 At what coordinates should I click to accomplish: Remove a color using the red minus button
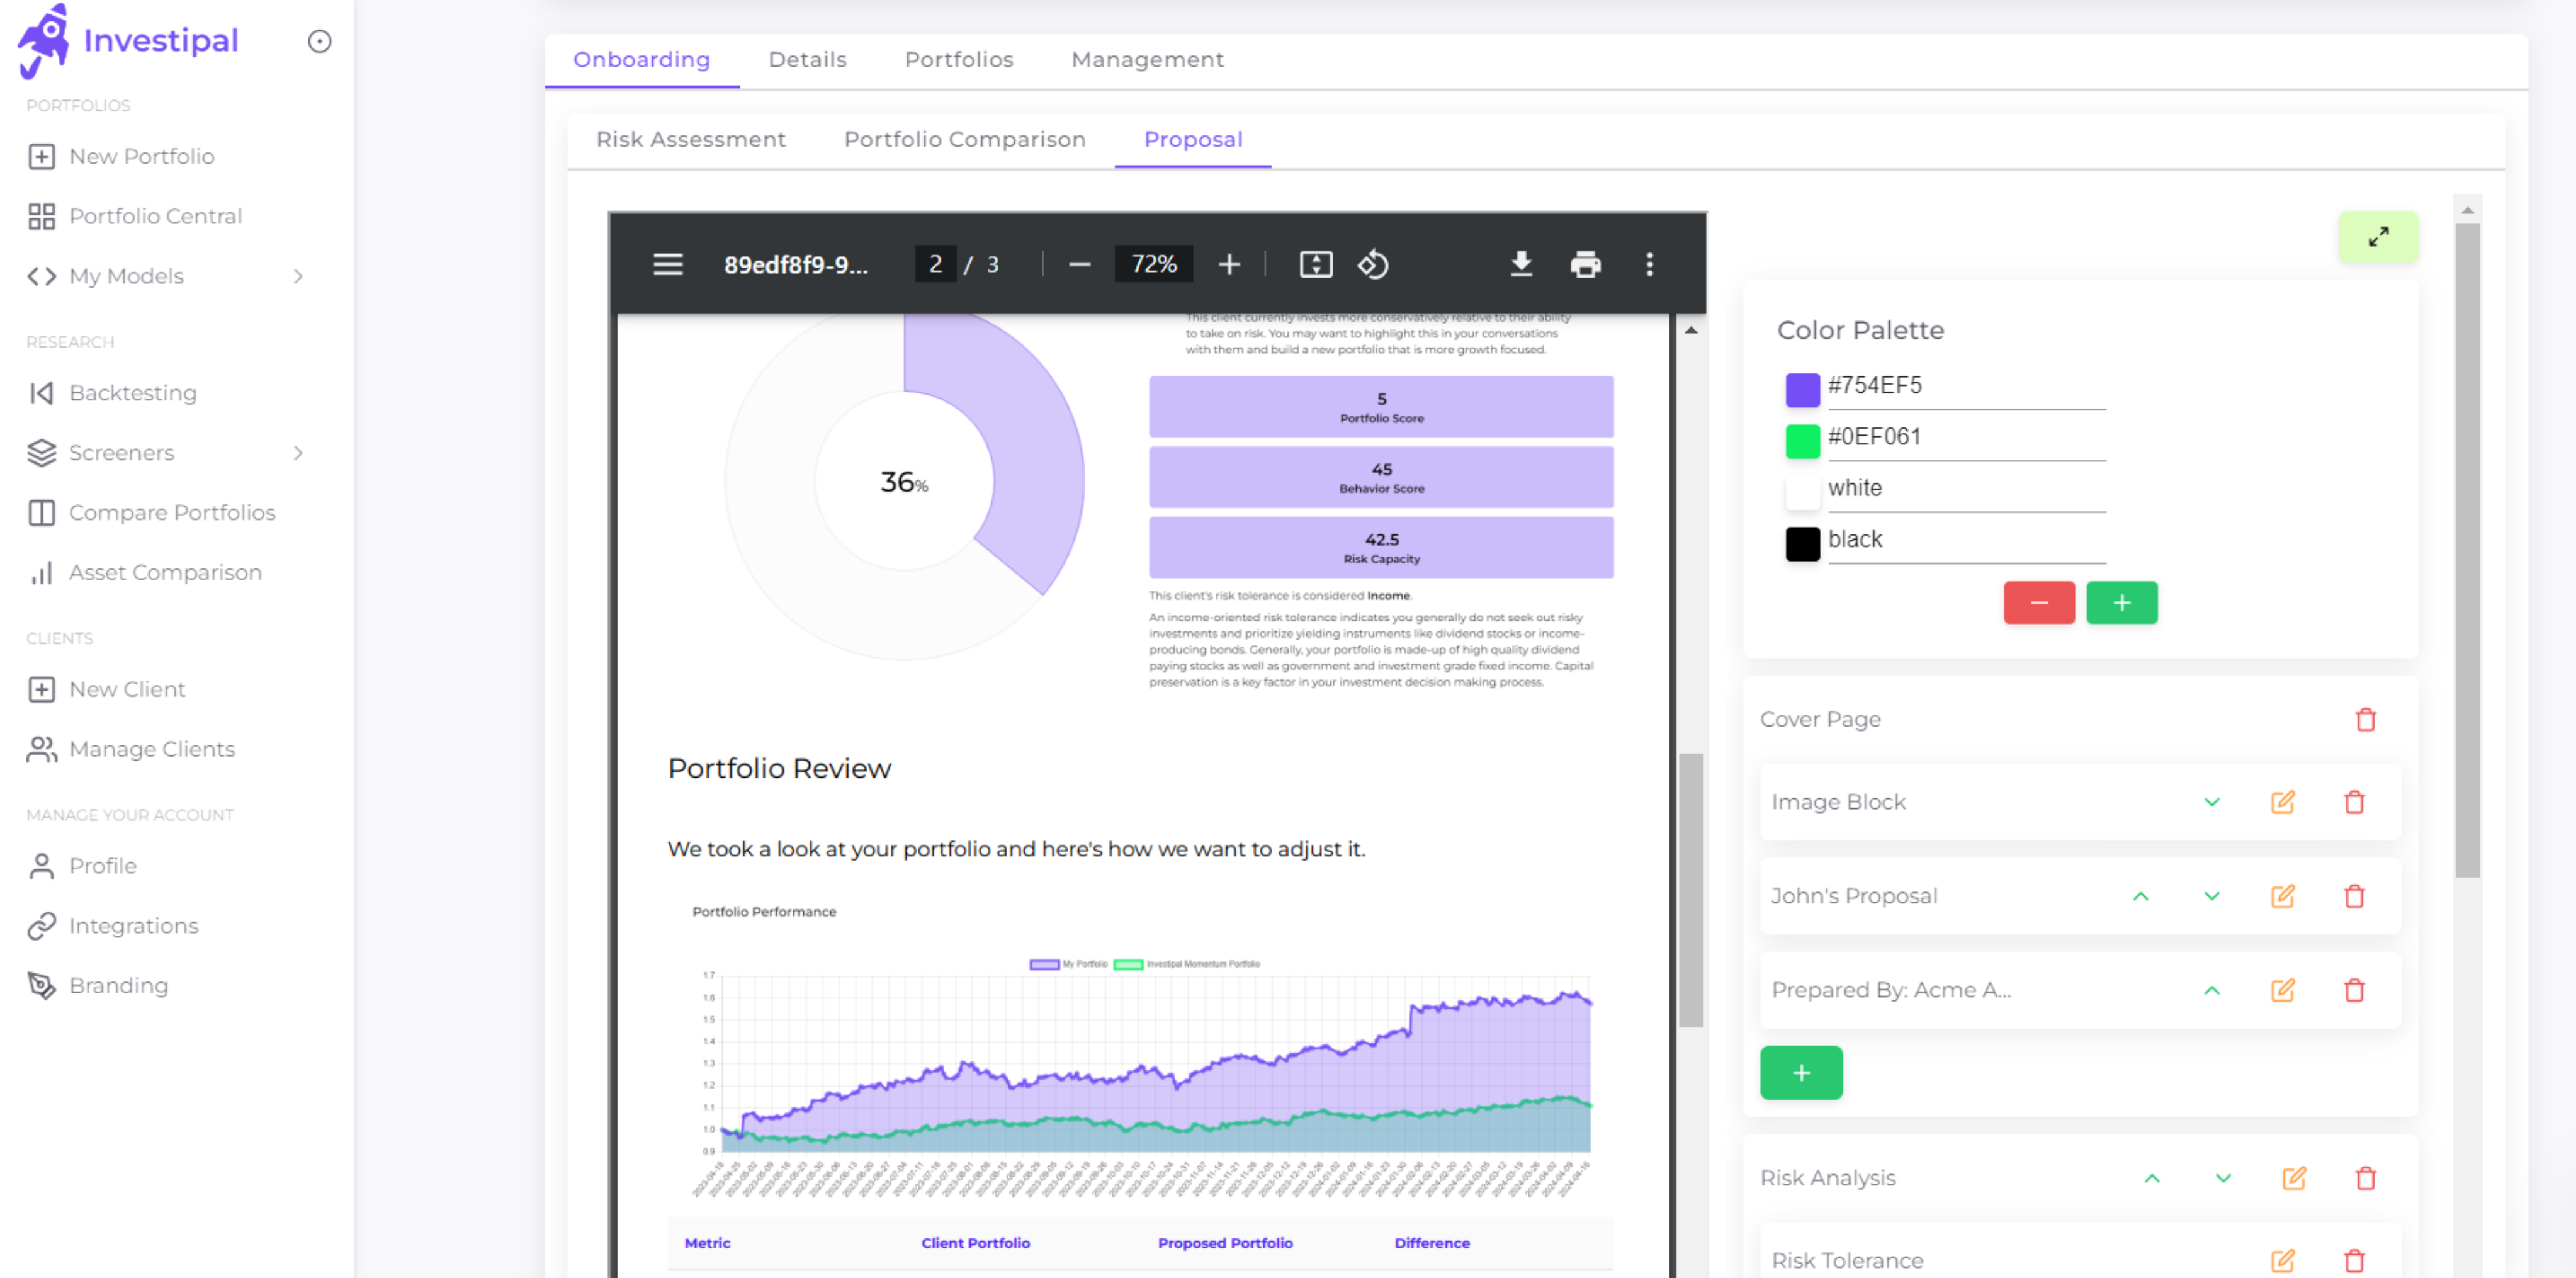coord(2039,602)
